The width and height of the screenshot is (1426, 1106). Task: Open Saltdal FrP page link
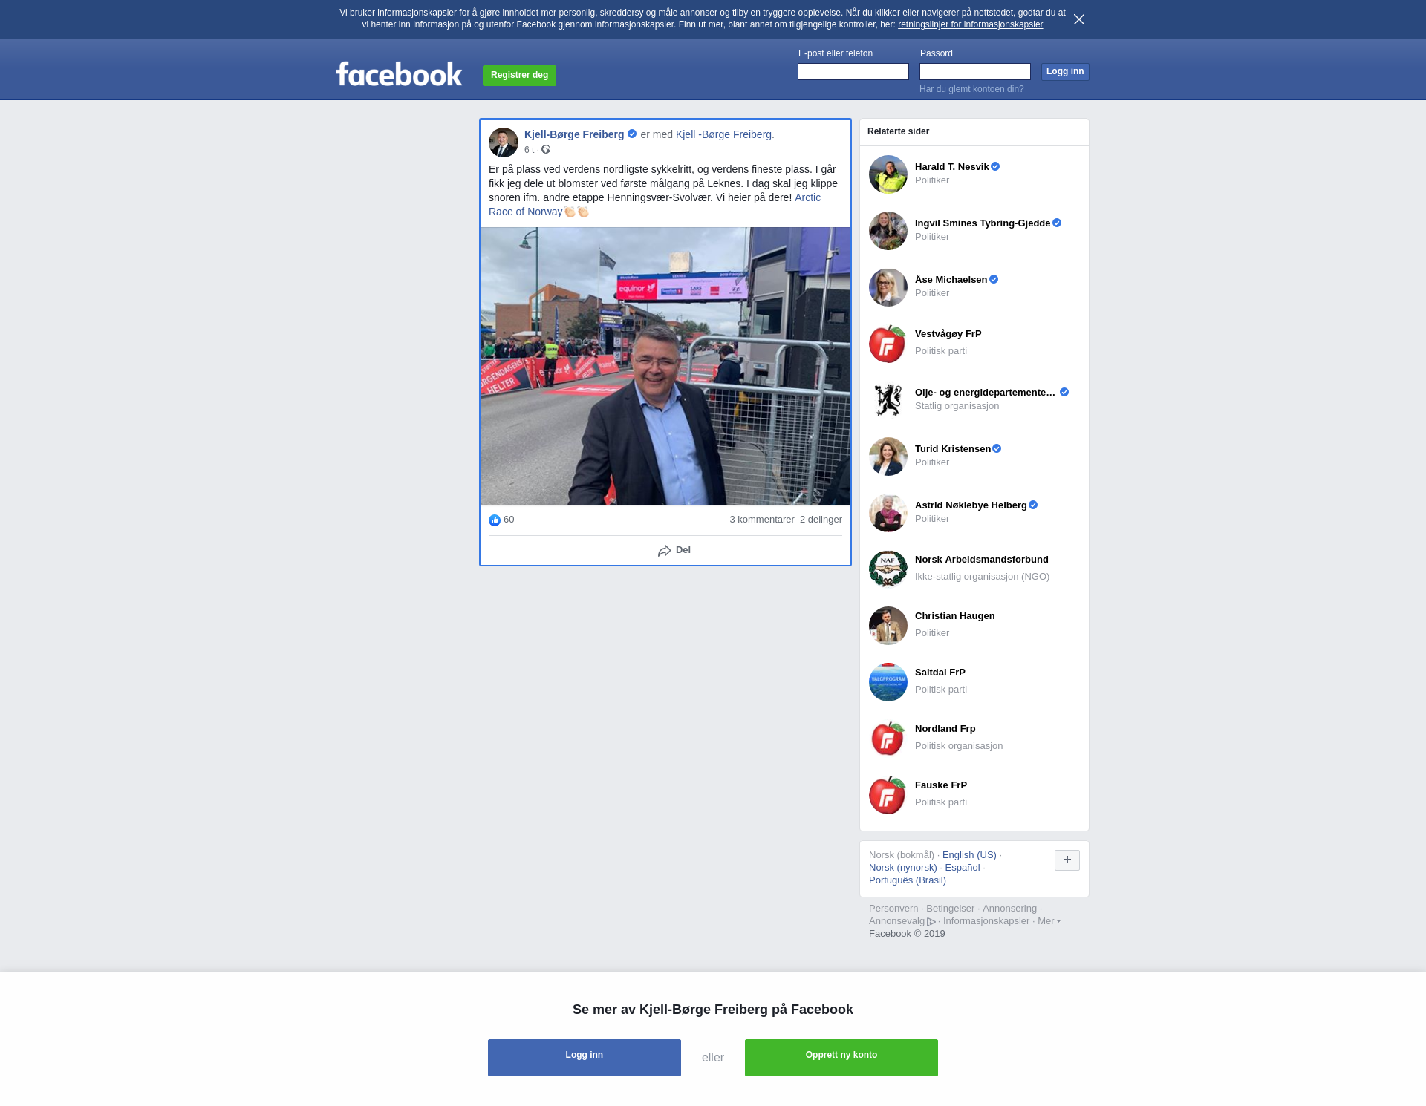940,673
